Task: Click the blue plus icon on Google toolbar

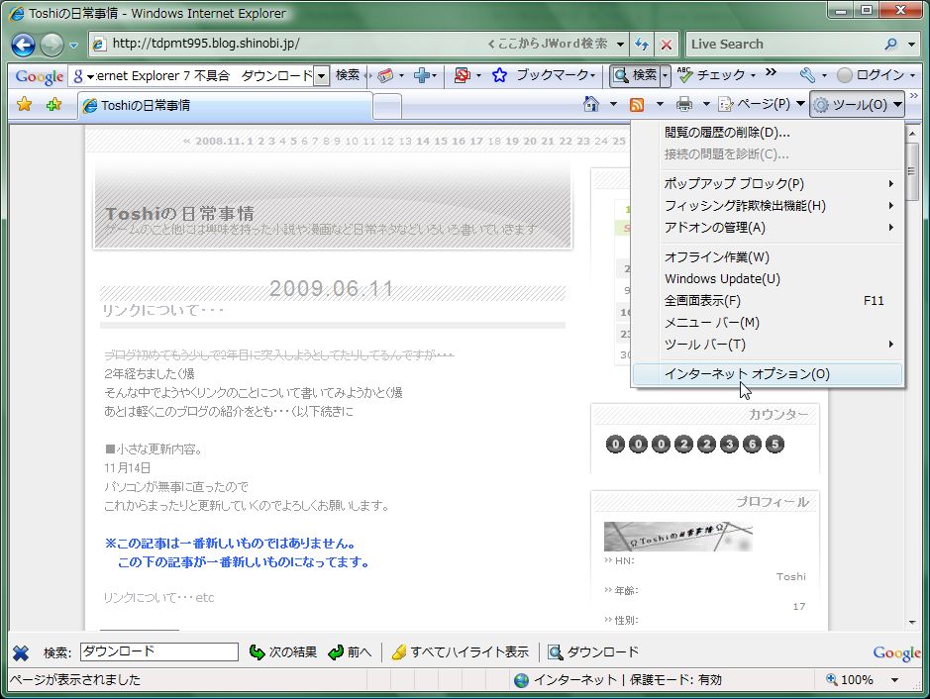Action: tap(422, 75)
